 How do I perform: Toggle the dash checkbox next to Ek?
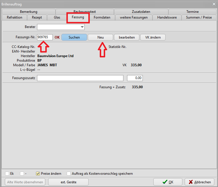pos(22,174)
